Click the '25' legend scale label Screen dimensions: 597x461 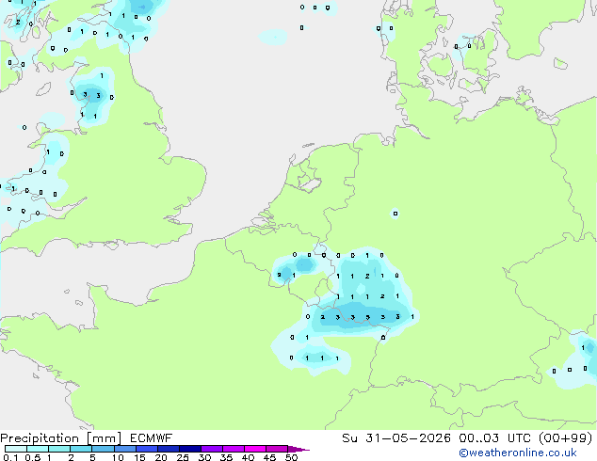[183, 457]
